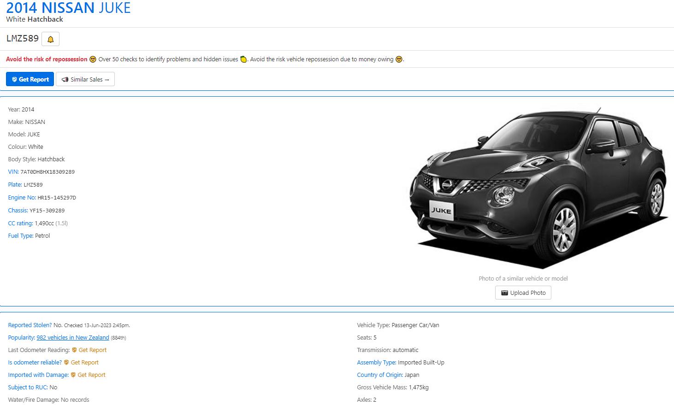Open Similar Sales listings
674x405 pixels.
click(85, 79)
